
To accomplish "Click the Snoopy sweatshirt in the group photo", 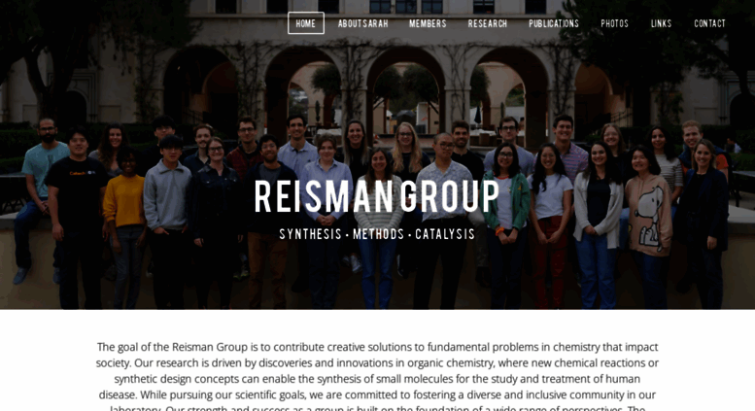I will pyautogui.click(x=648, y=215).
